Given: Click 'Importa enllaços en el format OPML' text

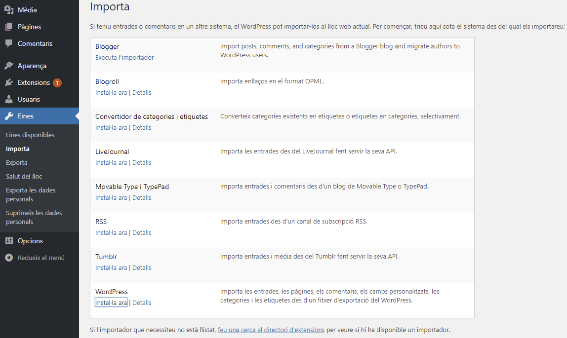Looking at the screenshot, I should click(x=272, y=81).
